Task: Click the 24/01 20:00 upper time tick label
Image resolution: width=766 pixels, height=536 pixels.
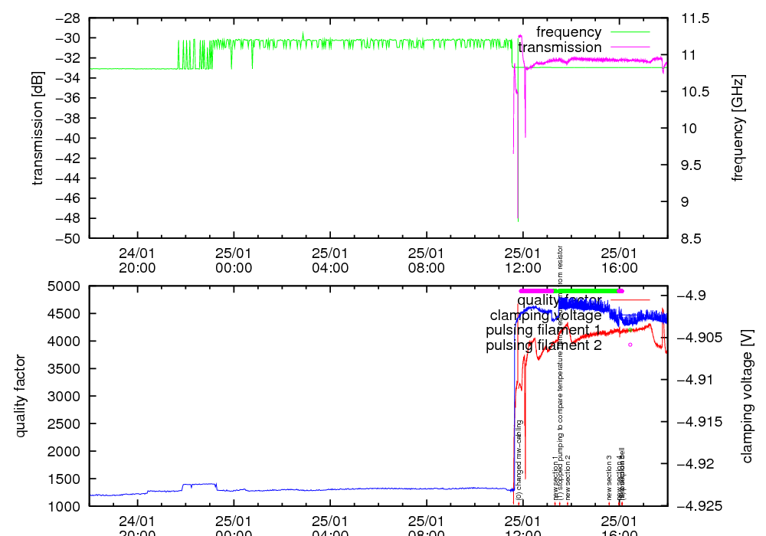Action: pos(138,260)
